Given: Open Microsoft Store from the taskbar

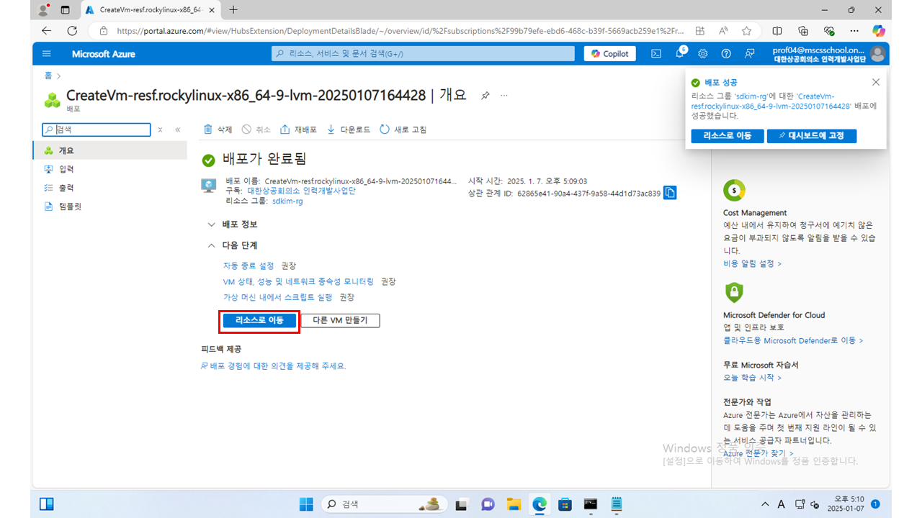Looking at the screenshot, I should click(x=565, y=504).
